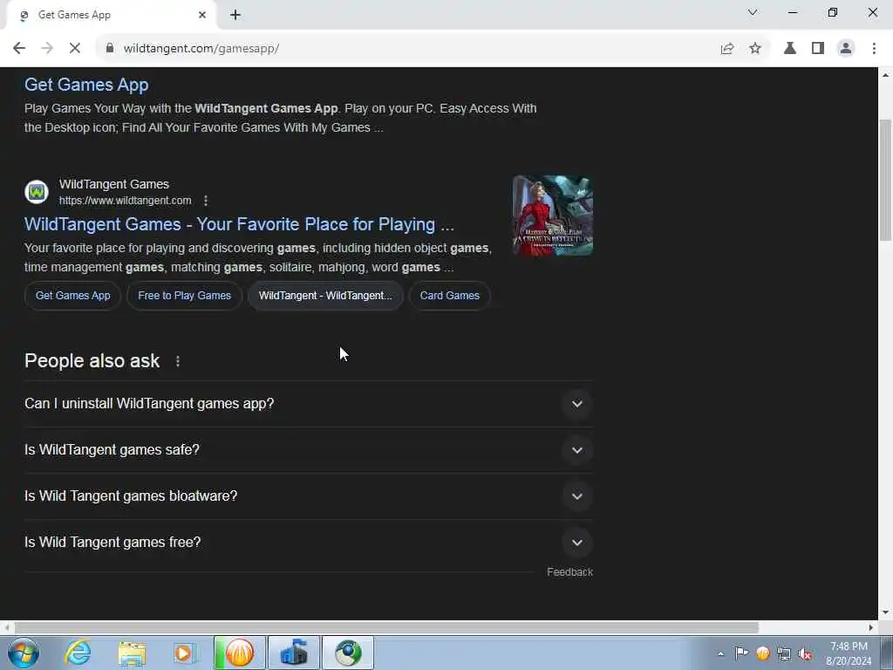Select the Get Games App browser tab
This screenshot has height=670, width=893.
click(x=112, y=15)
